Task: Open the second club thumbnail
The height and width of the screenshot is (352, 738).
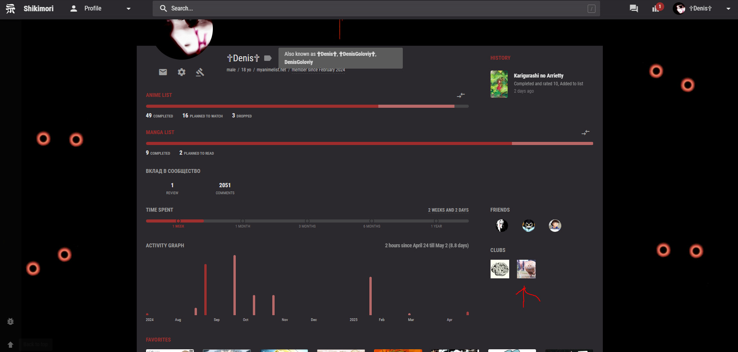Action: [526, 269]
